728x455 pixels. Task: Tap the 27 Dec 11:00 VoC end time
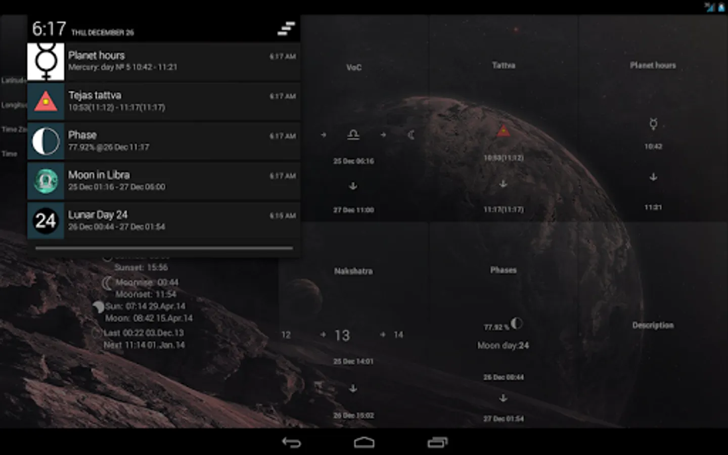tap(353, 210)
